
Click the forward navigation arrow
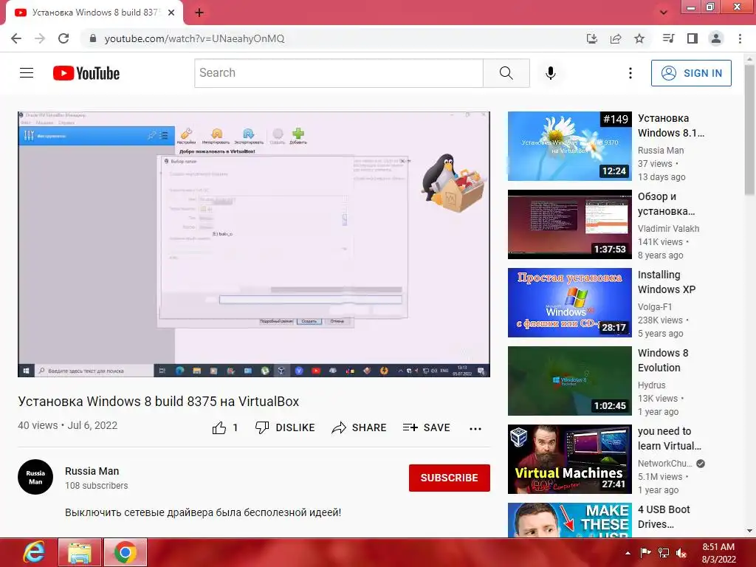point(40,38)
